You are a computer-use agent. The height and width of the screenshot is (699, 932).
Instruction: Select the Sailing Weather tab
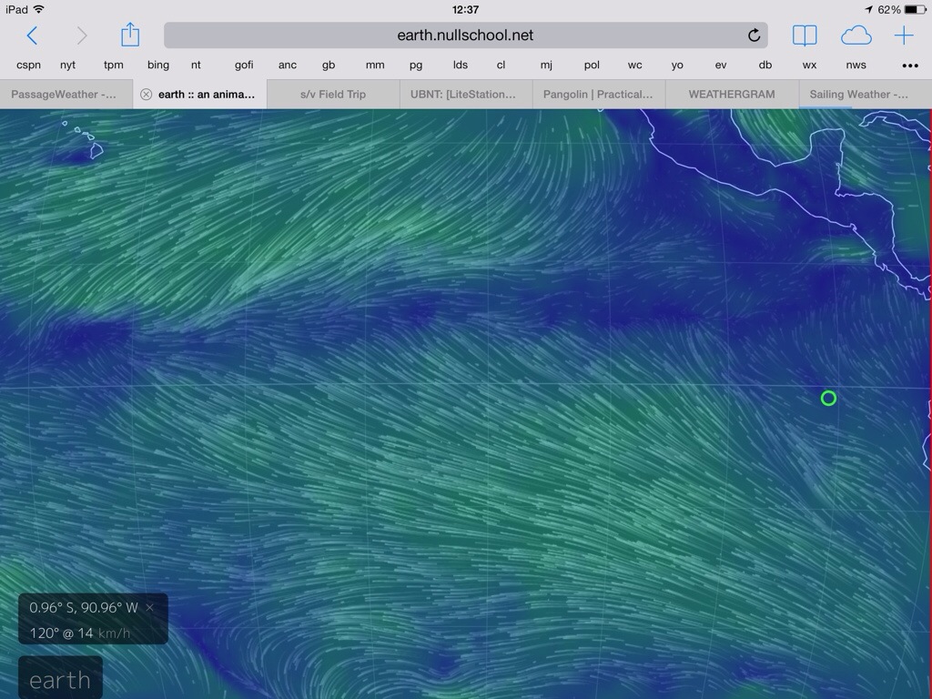coord(857,95)
